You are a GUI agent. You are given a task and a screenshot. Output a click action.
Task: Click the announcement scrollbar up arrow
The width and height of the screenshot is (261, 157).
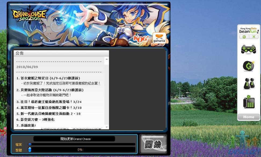pyautogui.click(x=107, y=59)
